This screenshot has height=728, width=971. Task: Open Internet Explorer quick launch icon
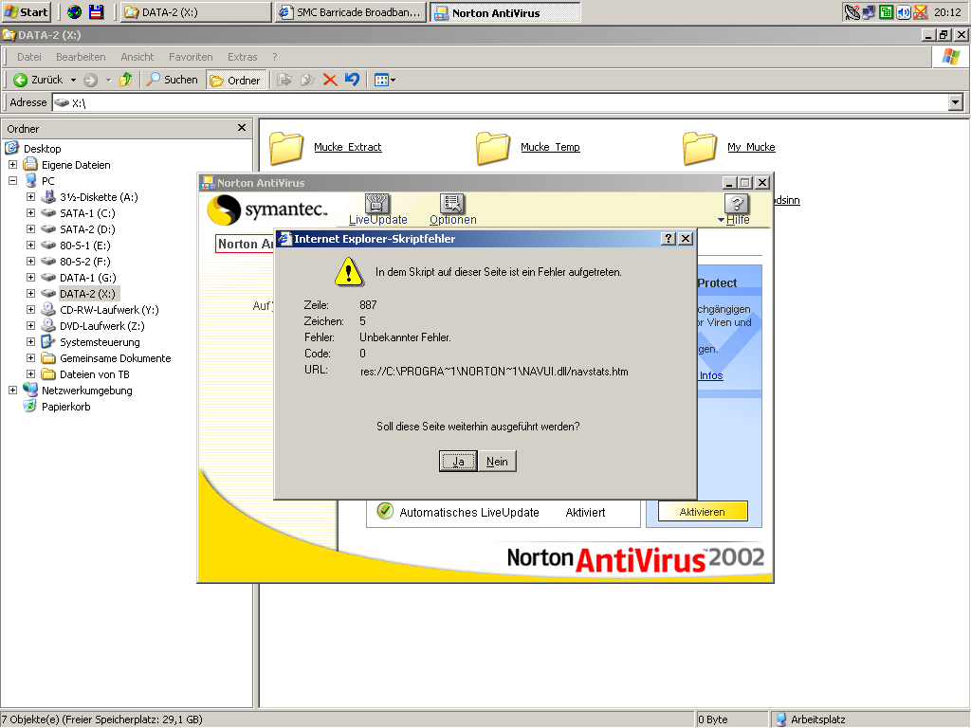point(75,11)
